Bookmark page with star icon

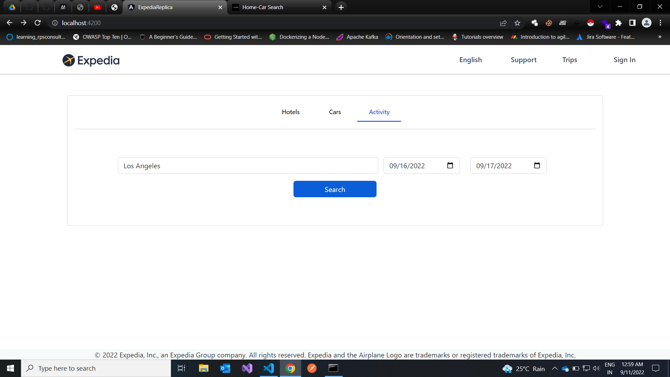517,23
